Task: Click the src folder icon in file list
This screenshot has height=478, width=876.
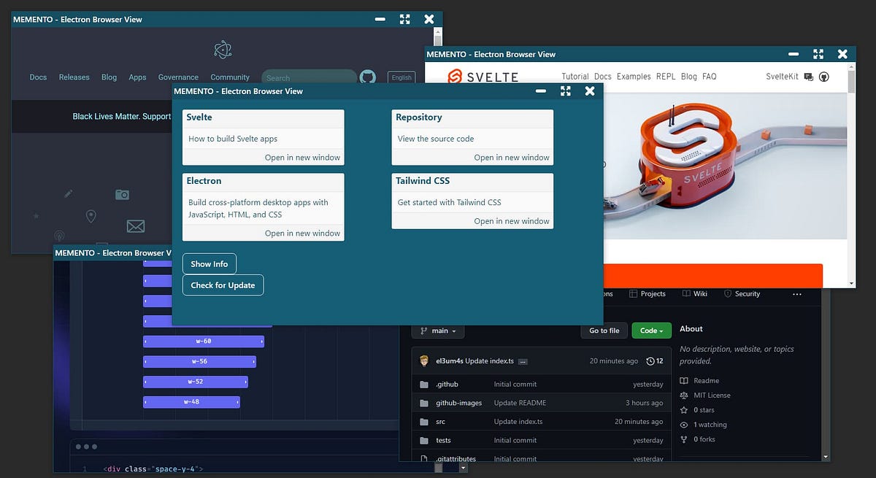Action: click(423, 421)
